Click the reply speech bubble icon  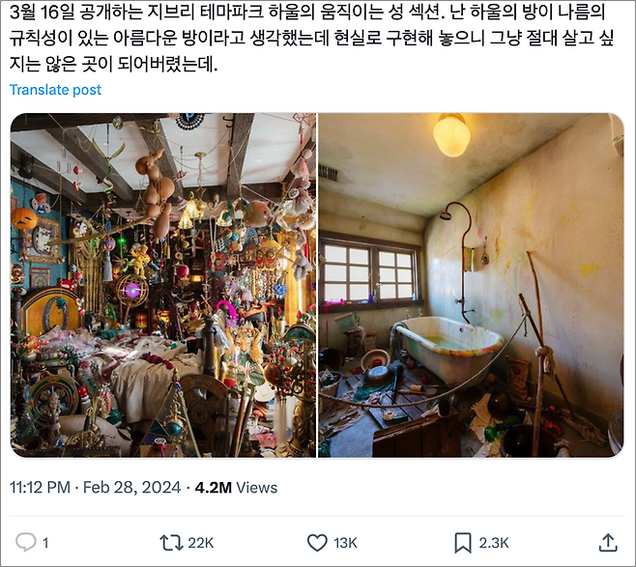point(26,542)
